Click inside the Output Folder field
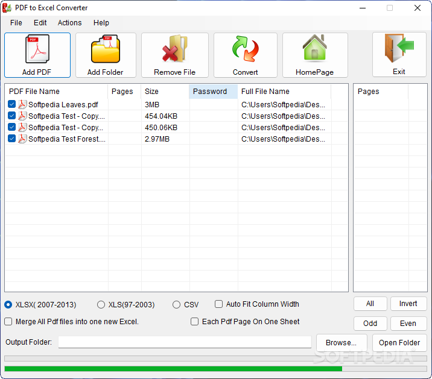 pos(185,342)
